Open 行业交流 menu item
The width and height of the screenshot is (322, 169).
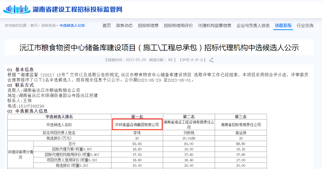click(x=305, y=25)
